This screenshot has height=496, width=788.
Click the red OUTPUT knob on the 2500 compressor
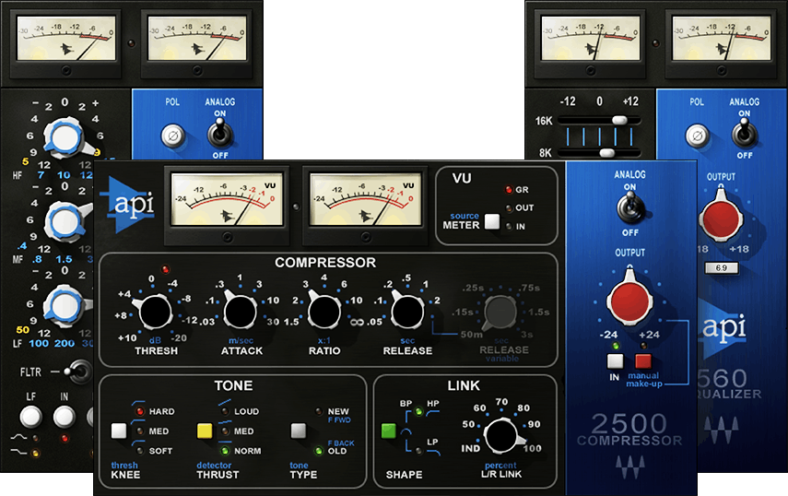click(x=629, y=301)
